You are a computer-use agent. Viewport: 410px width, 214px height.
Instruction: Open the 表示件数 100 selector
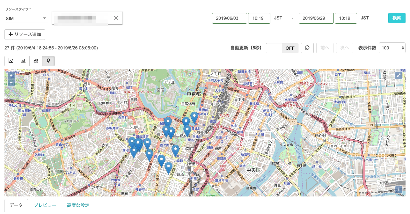tap(392, 48)
